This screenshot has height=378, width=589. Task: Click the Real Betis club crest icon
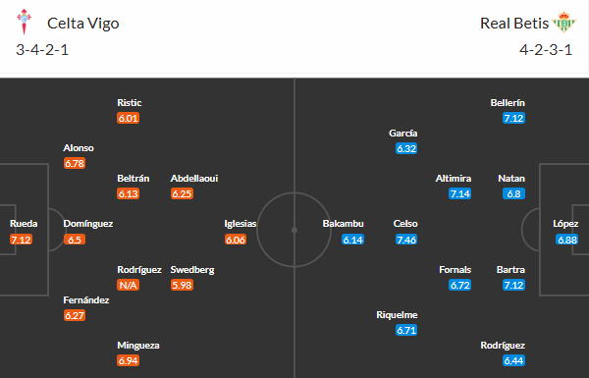coord(563,22)
